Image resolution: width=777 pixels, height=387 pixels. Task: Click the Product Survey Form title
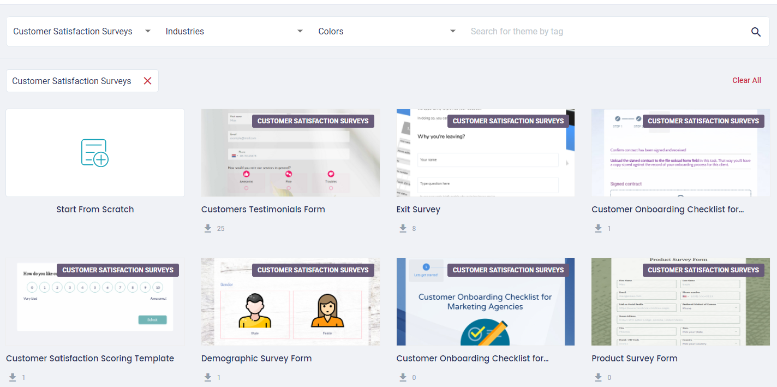[635, 358]
